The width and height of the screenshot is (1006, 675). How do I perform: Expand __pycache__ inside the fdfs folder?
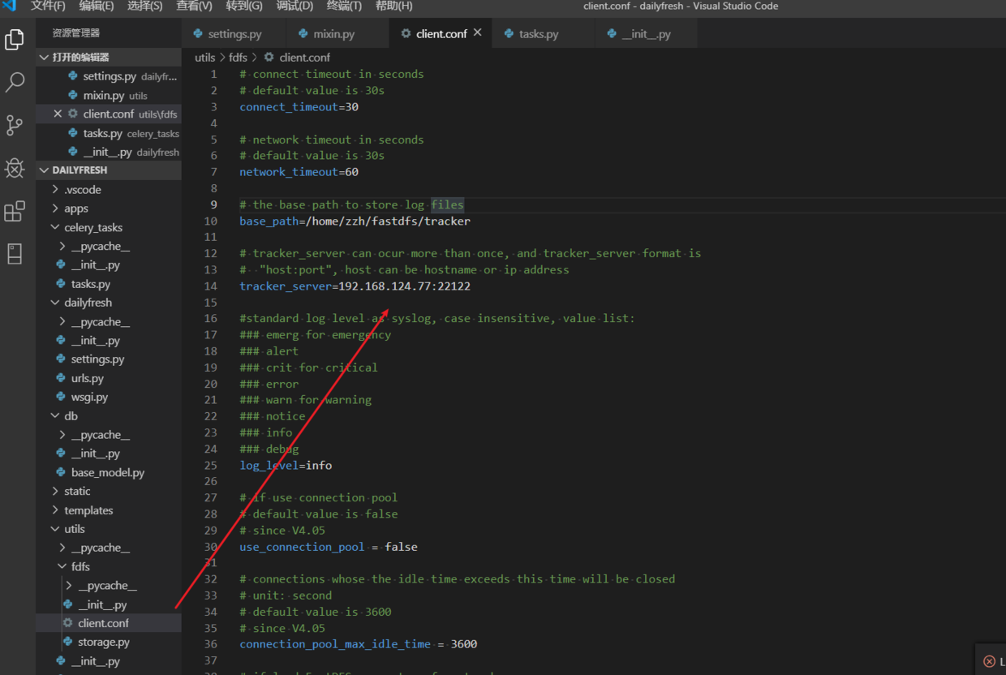109,586
